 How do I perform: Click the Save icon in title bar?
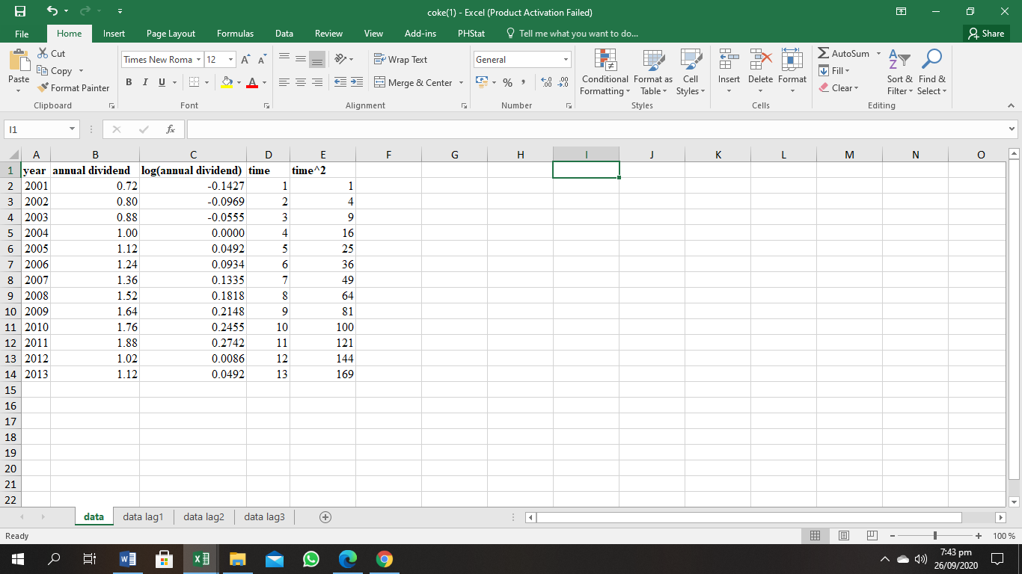pos(20,12)
